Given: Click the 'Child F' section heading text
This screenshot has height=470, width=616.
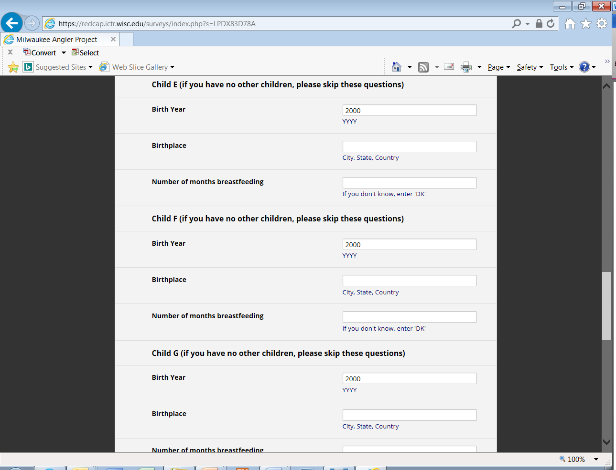Looking at the screenshot, I should 278,219.
